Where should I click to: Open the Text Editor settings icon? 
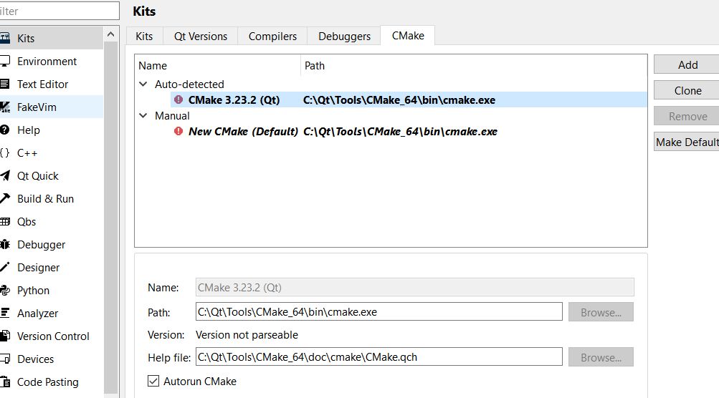pos(4,84)
